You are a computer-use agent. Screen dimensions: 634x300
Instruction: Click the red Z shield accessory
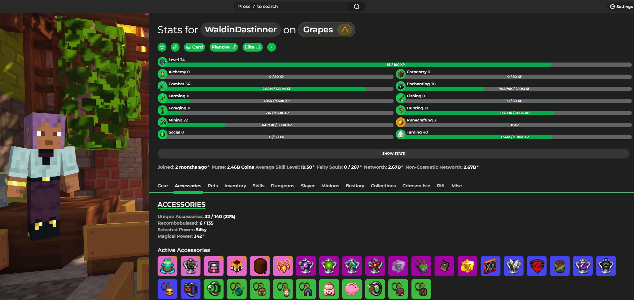click(536, 266)
